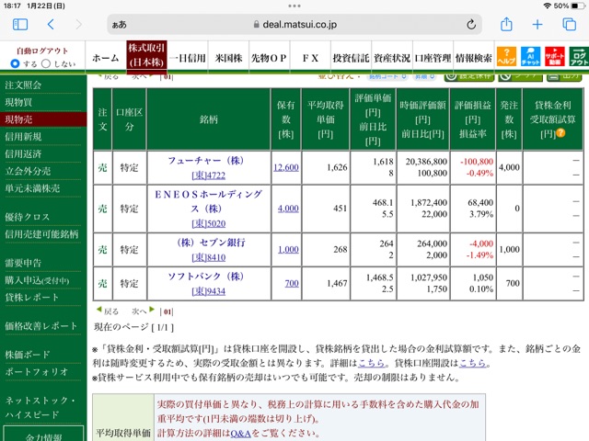Image resolution: width=589 pixels, height=441 pixels.
Task: Click 次へ pagination below the table
Action: [144, 311]
